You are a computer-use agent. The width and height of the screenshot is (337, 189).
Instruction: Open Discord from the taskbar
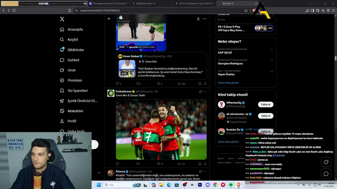tap(207, 185)
